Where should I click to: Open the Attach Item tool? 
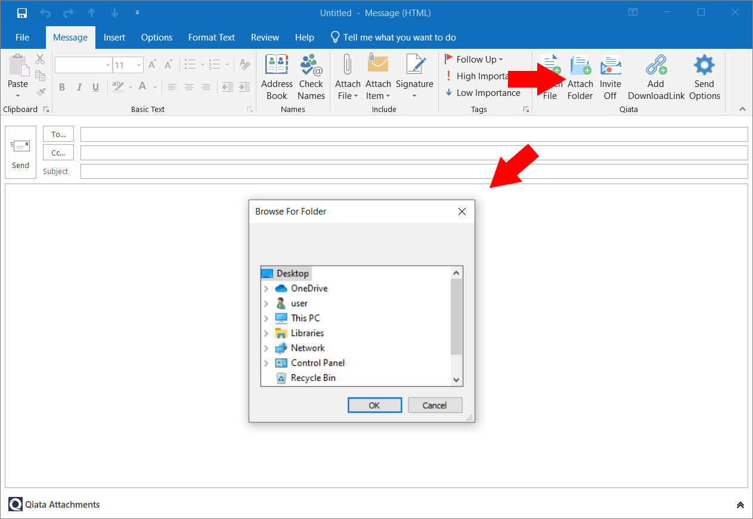pyautogui.click(x=378, y=76)
